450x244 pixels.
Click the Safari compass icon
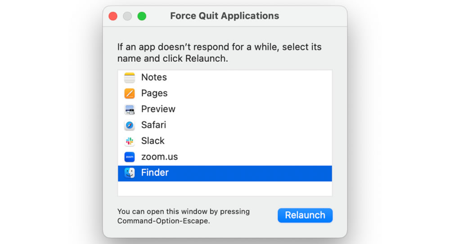(x=130, y=125)
